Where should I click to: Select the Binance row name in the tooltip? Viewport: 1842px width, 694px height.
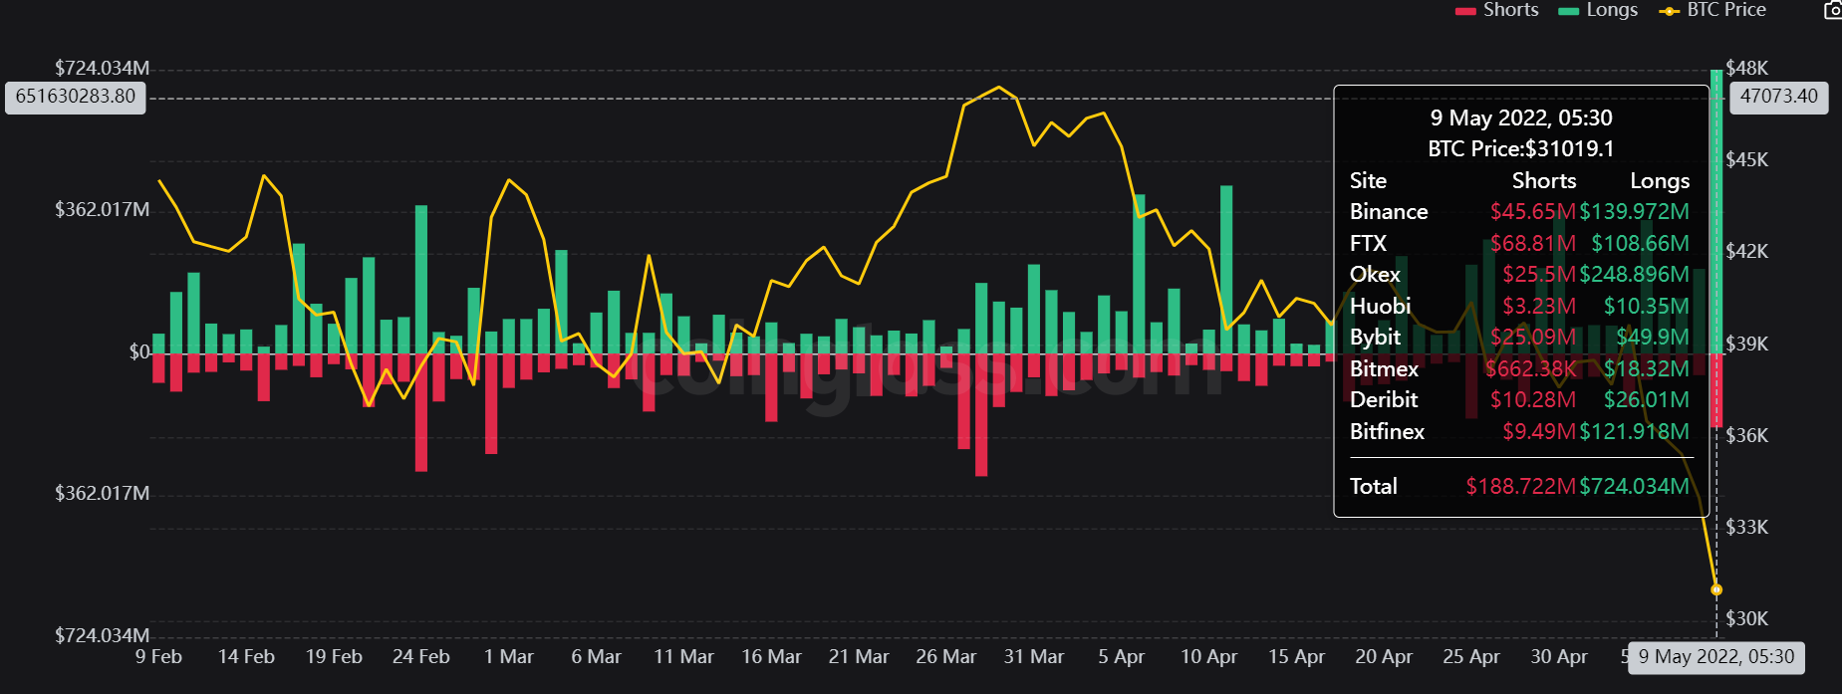(1389, 211)
